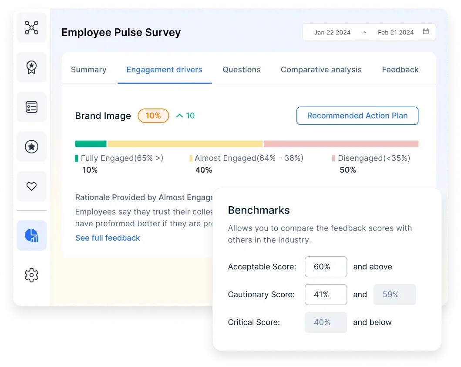Viewport: 461px width, 367px height.
Task: Open the awards badge panel
Action: (31, 67)
